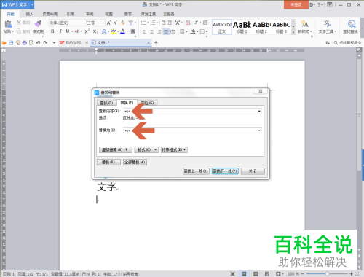The width and height of the screenshot is (364, 277).
Task: Click the font color A button
Action: (123, 31)
